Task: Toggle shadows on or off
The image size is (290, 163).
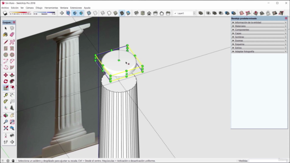Action: tap(5, 13)
